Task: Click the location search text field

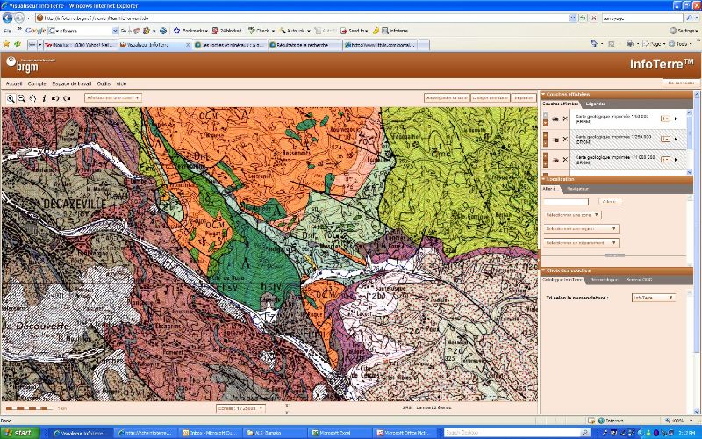Action: pos(569,201)
